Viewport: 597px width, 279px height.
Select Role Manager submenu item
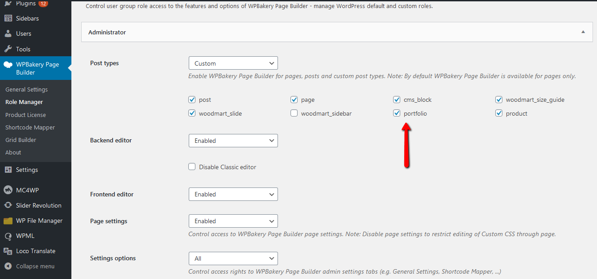[24, 102]
